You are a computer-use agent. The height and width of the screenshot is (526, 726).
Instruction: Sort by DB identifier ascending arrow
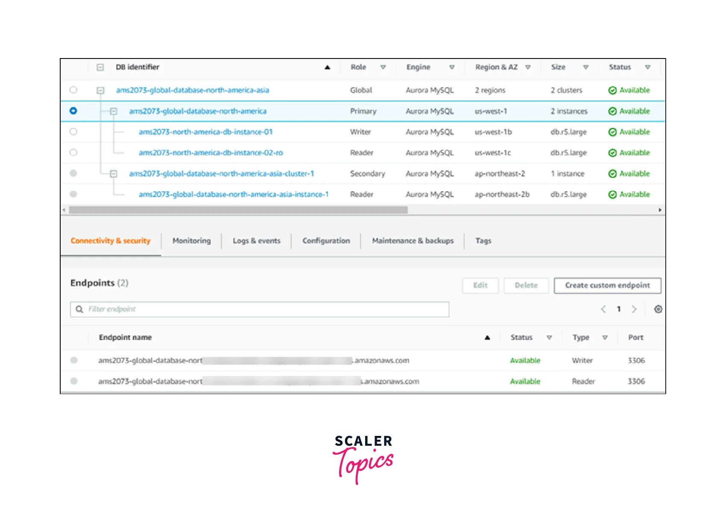click(x=328, y=67)
